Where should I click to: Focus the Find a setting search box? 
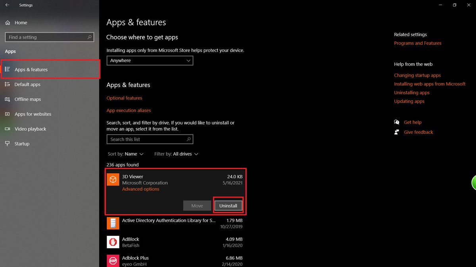[x=50, y=37]
